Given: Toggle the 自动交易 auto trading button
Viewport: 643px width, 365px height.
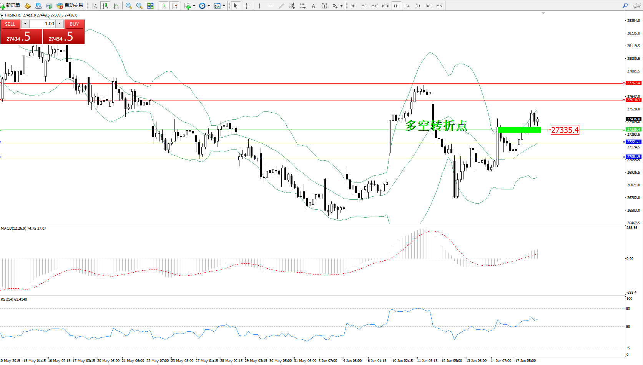Looking at the screenshot, I should [x=70, y=6].
